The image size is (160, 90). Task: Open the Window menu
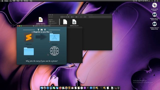(26, 1)
